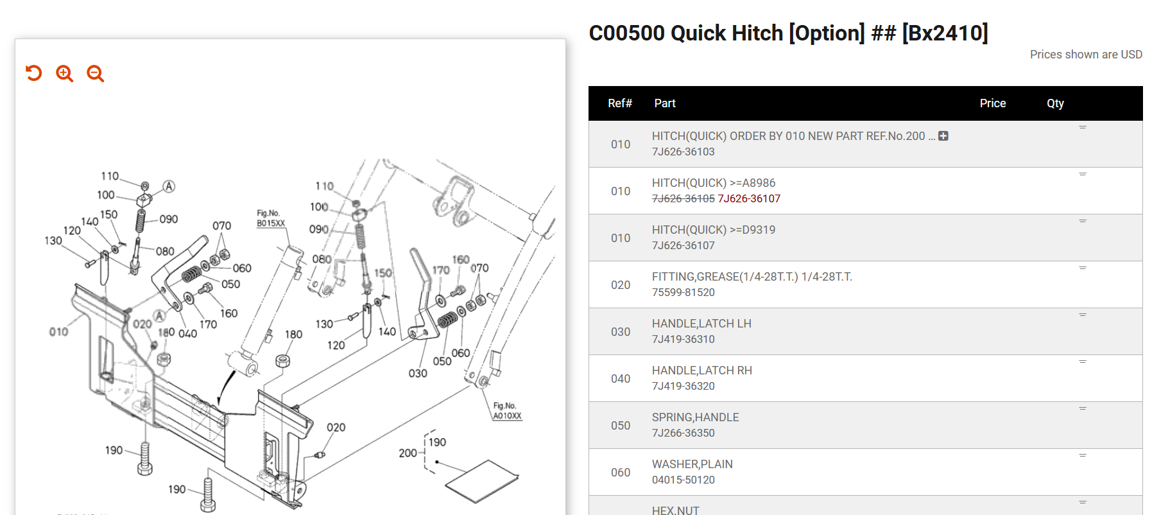
Task: Reset the diagram view with the rotate icon
Action: click(x=34, y=73)
